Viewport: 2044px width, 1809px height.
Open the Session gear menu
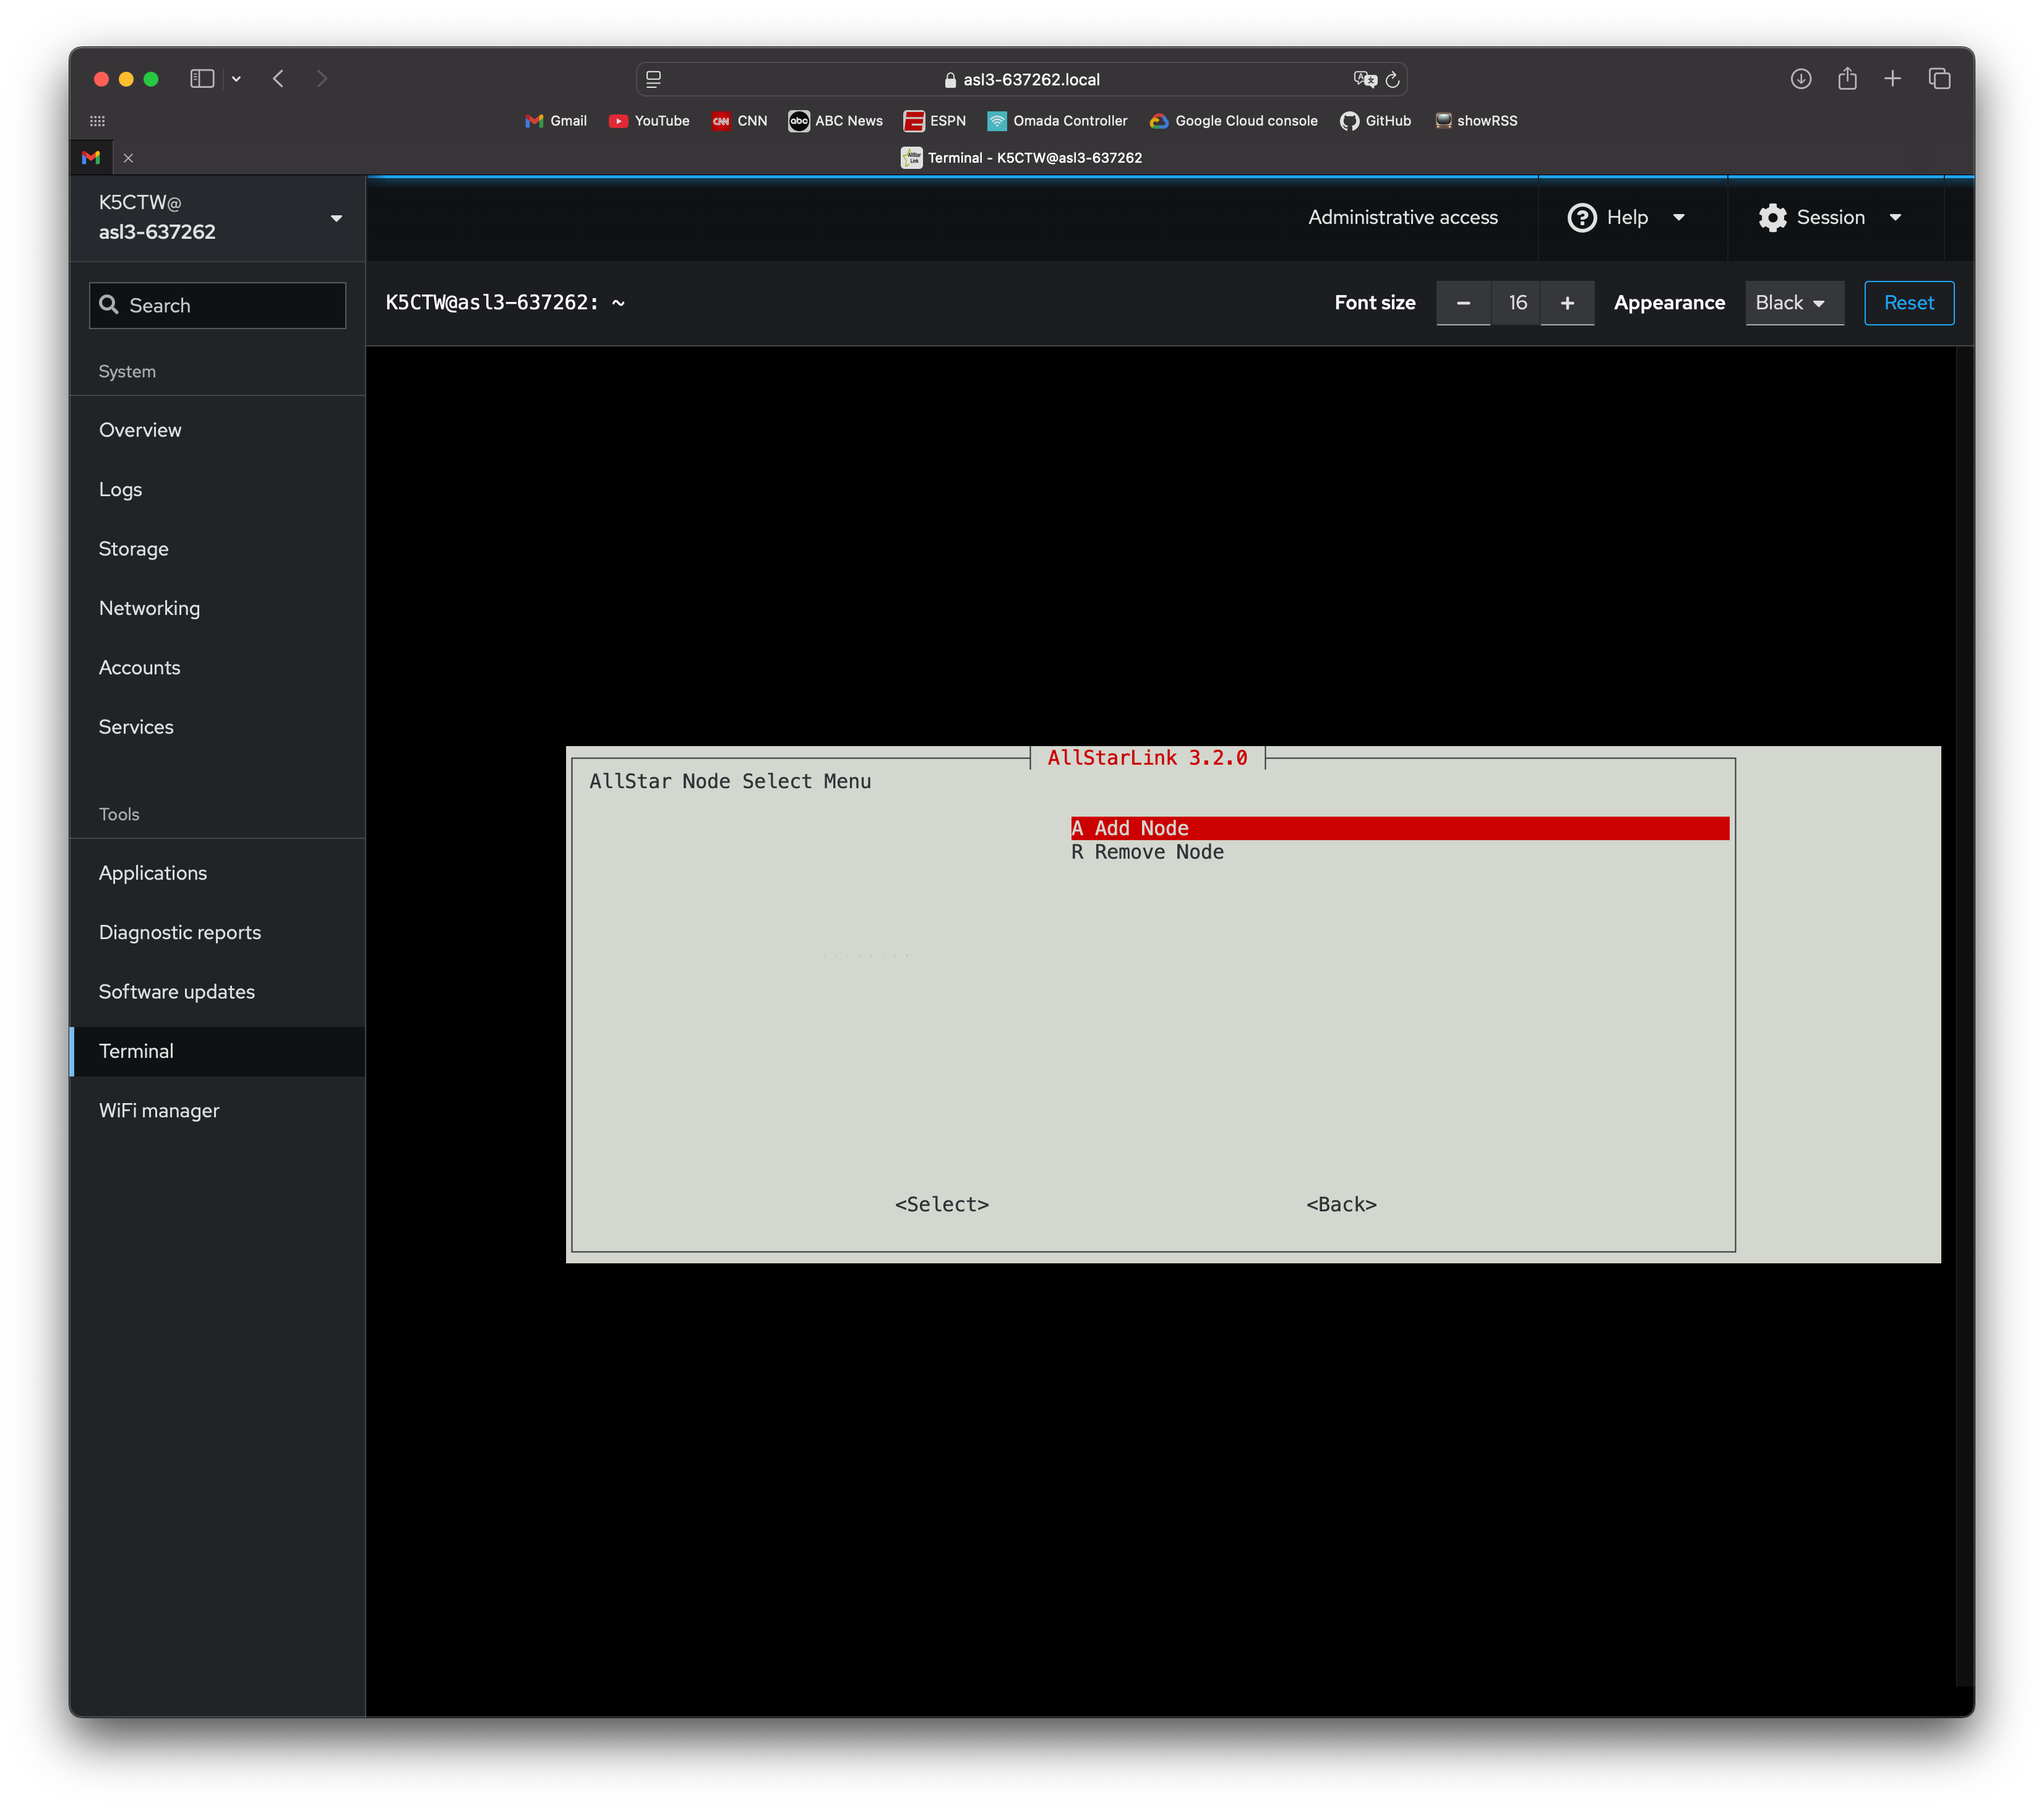[x=1829, y=217]
